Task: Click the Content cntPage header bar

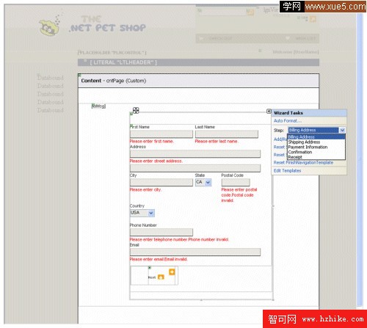Action: 198,81
